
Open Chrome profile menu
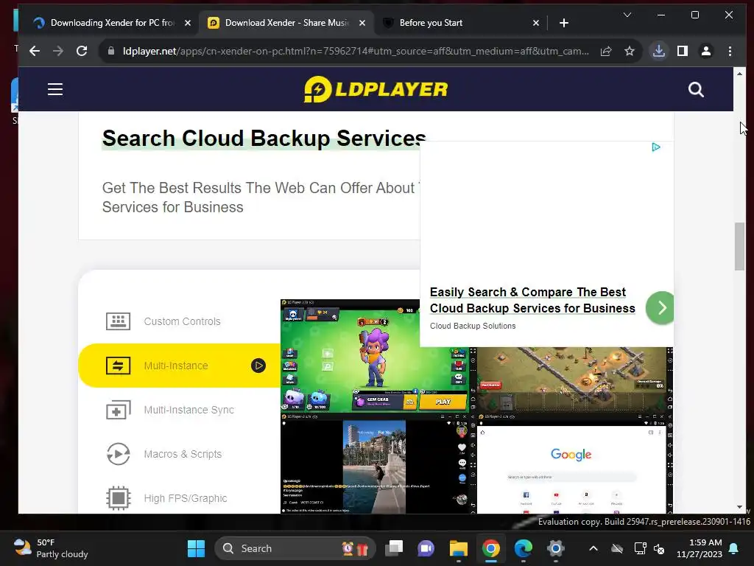click(x=706, y=51)
